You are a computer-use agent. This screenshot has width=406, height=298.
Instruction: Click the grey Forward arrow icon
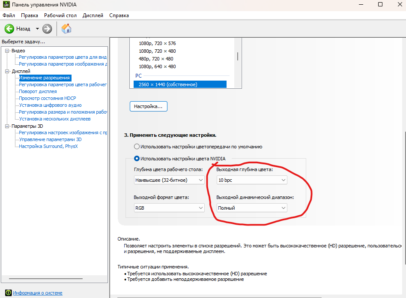(47, 29)
